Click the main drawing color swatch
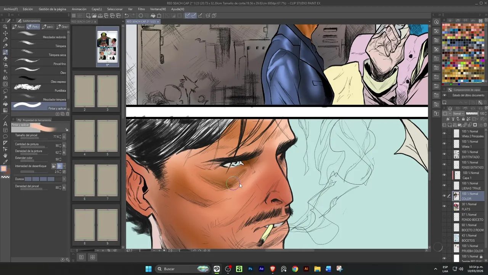Viewport: 488px width, 275px height. click(3, 169)
